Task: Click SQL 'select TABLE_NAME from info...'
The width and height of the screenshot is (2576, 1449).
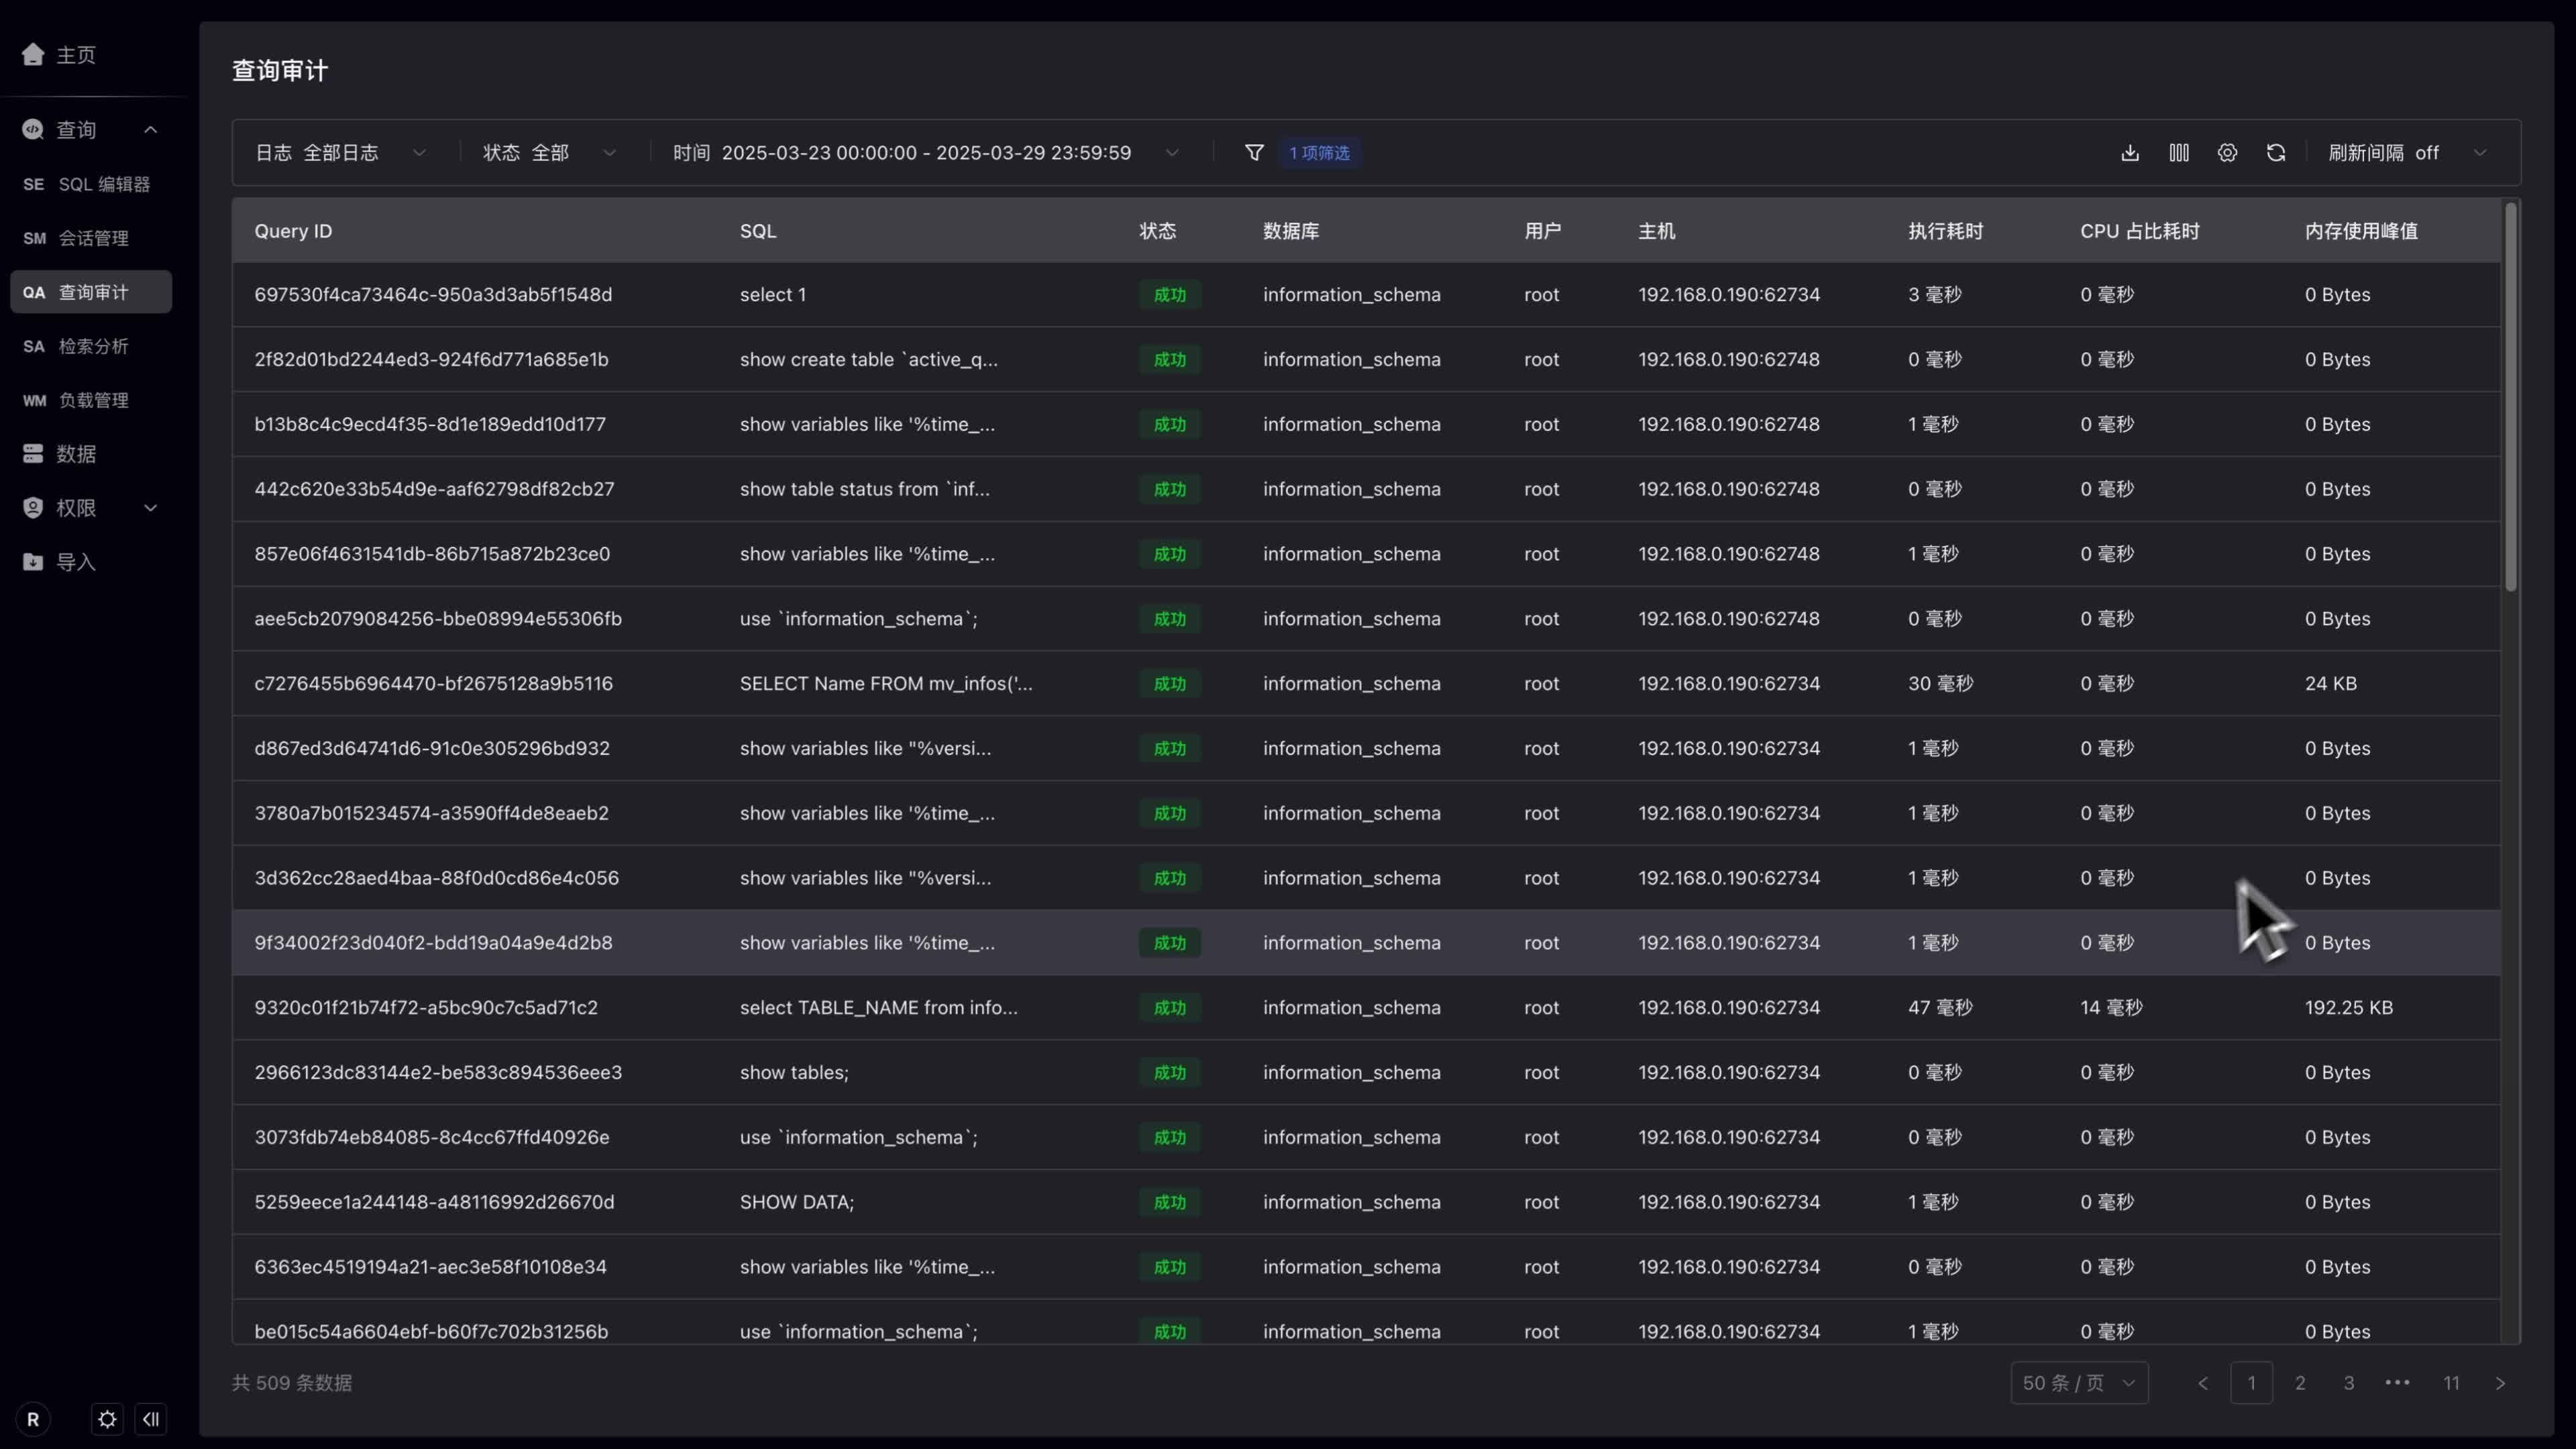Action: tap(879, 1008)
